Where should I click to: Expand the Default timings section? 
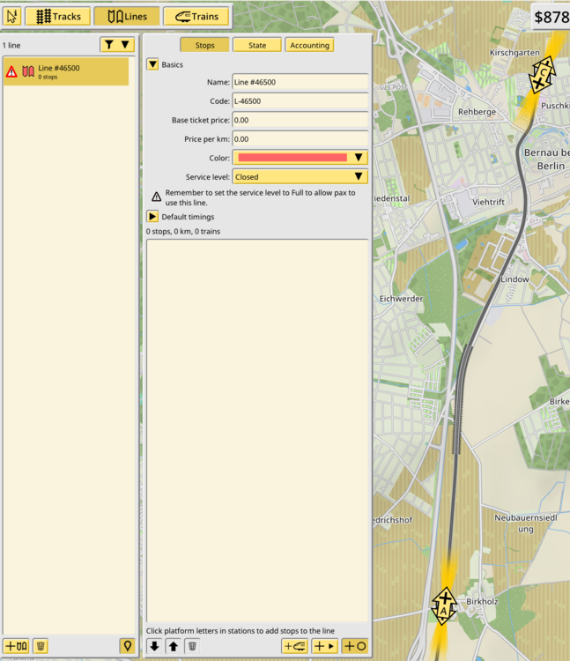[152, 217]
